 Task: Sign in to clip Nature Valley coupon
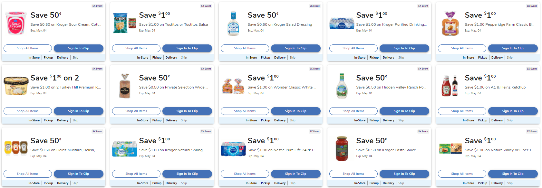513,174
